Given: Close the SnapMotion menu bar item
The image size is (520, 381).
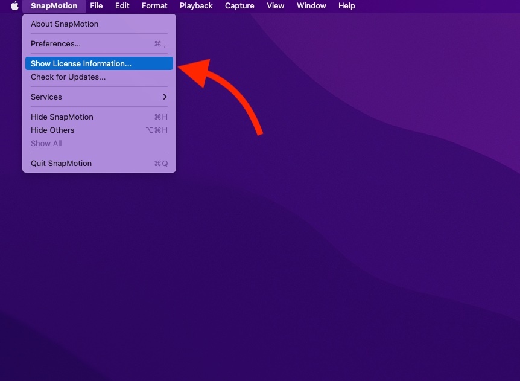Looking at the screenshot, I should click(54, 5).
